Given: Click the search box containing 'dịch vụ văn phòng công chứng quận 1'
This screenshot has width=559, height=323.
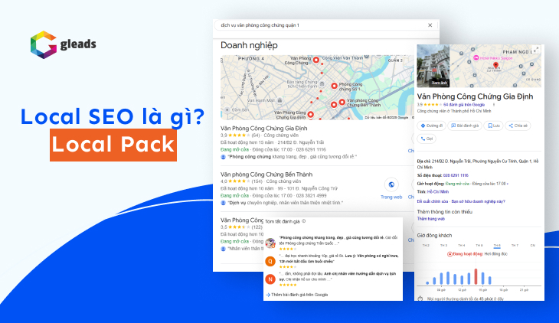Looking at the screenshot, I should coord(326,25).
